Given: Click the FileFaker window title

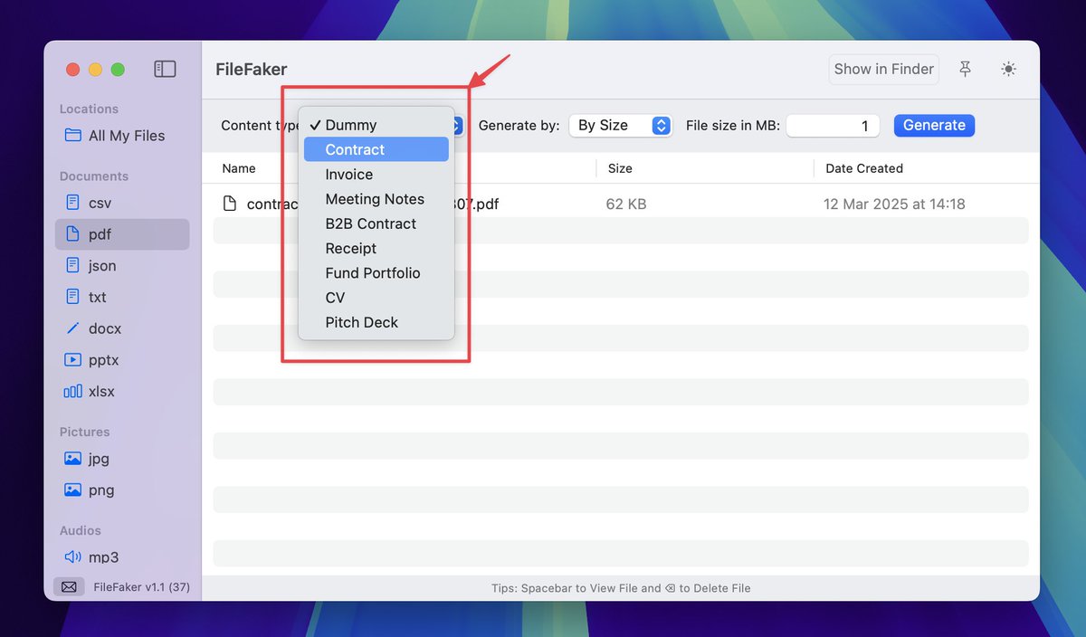Looking at the screenshot, I should click(252, 69).
